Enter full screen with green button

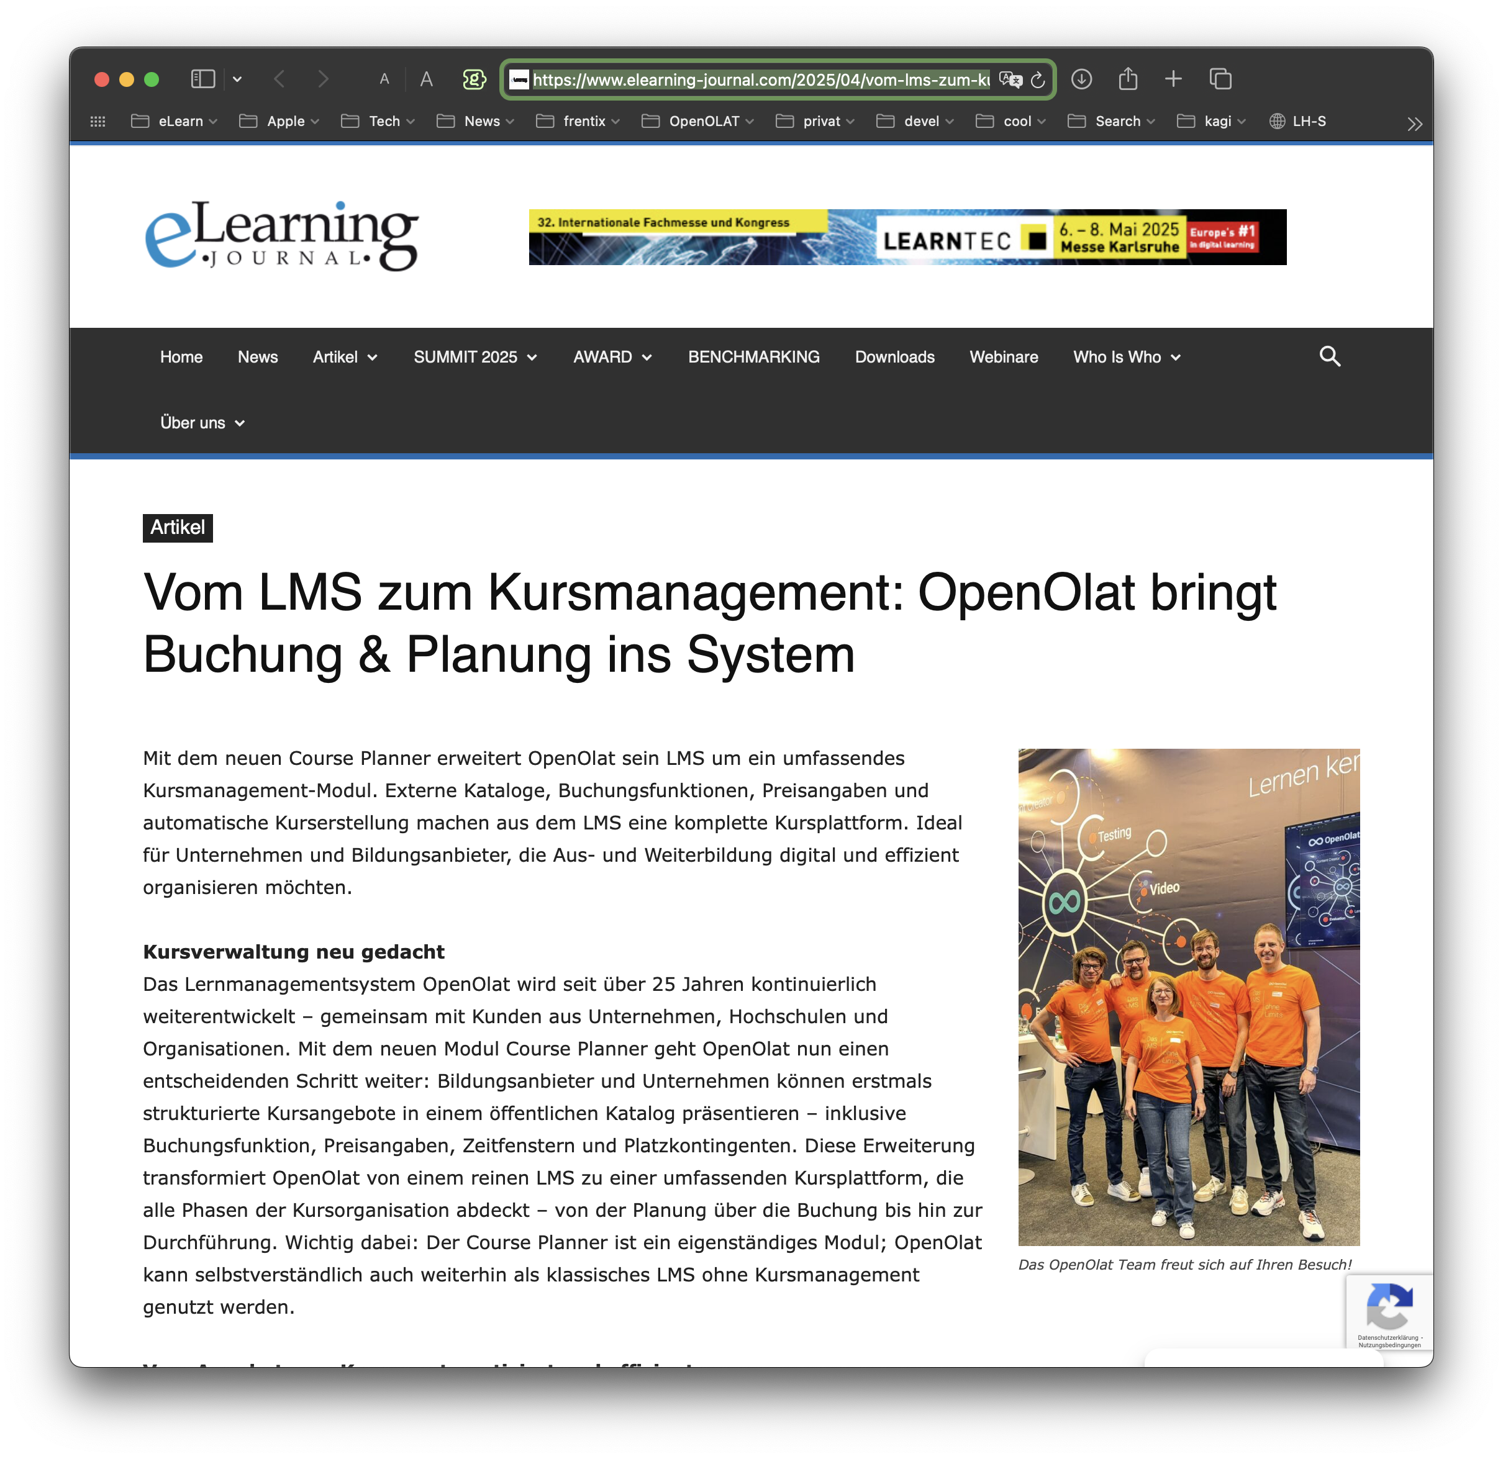(152, 79)
